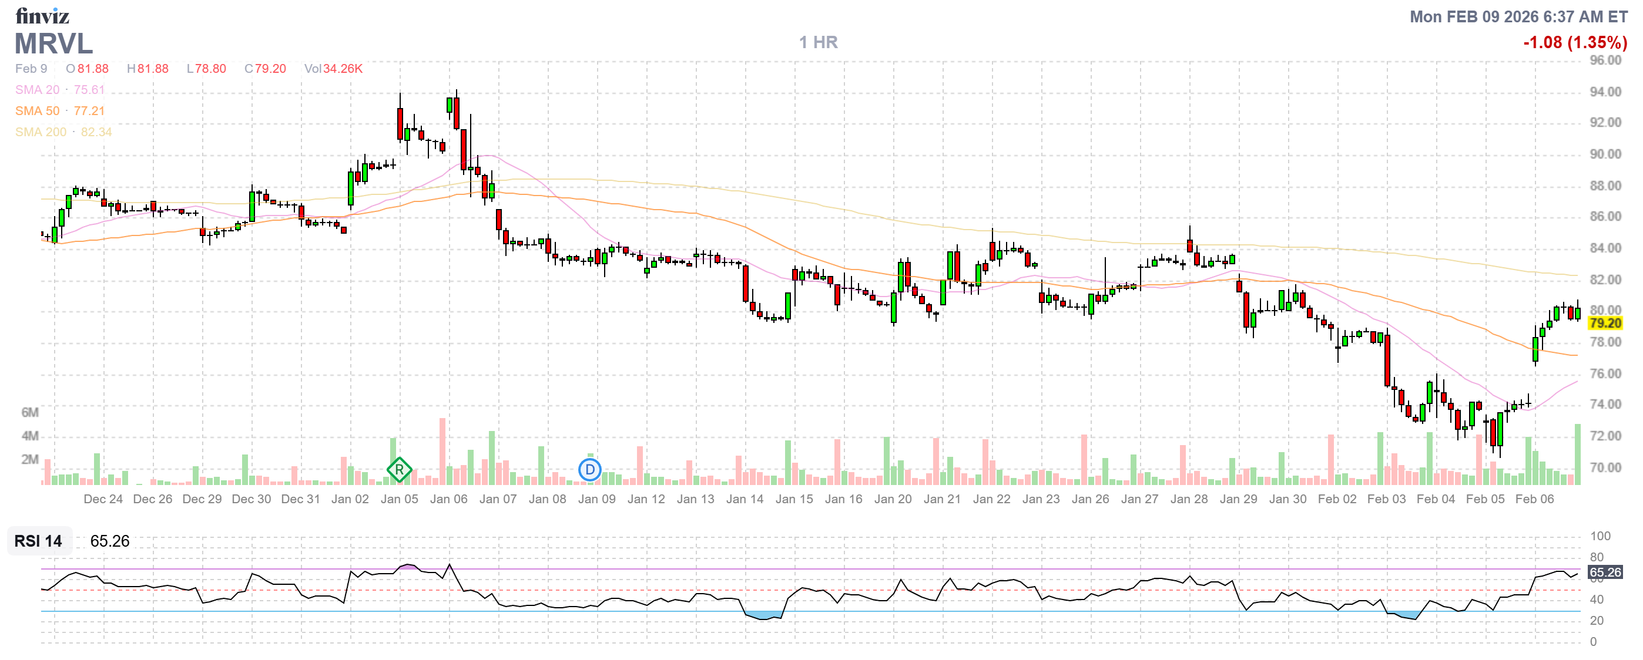This screenshot has width=1643, height=660.
Task: Click the RSI 14 indicator label
Action: point(38,541)
